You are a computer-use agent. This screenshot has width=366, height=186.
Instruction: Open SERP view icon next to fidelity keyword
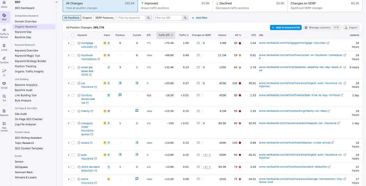pos(92,111)
